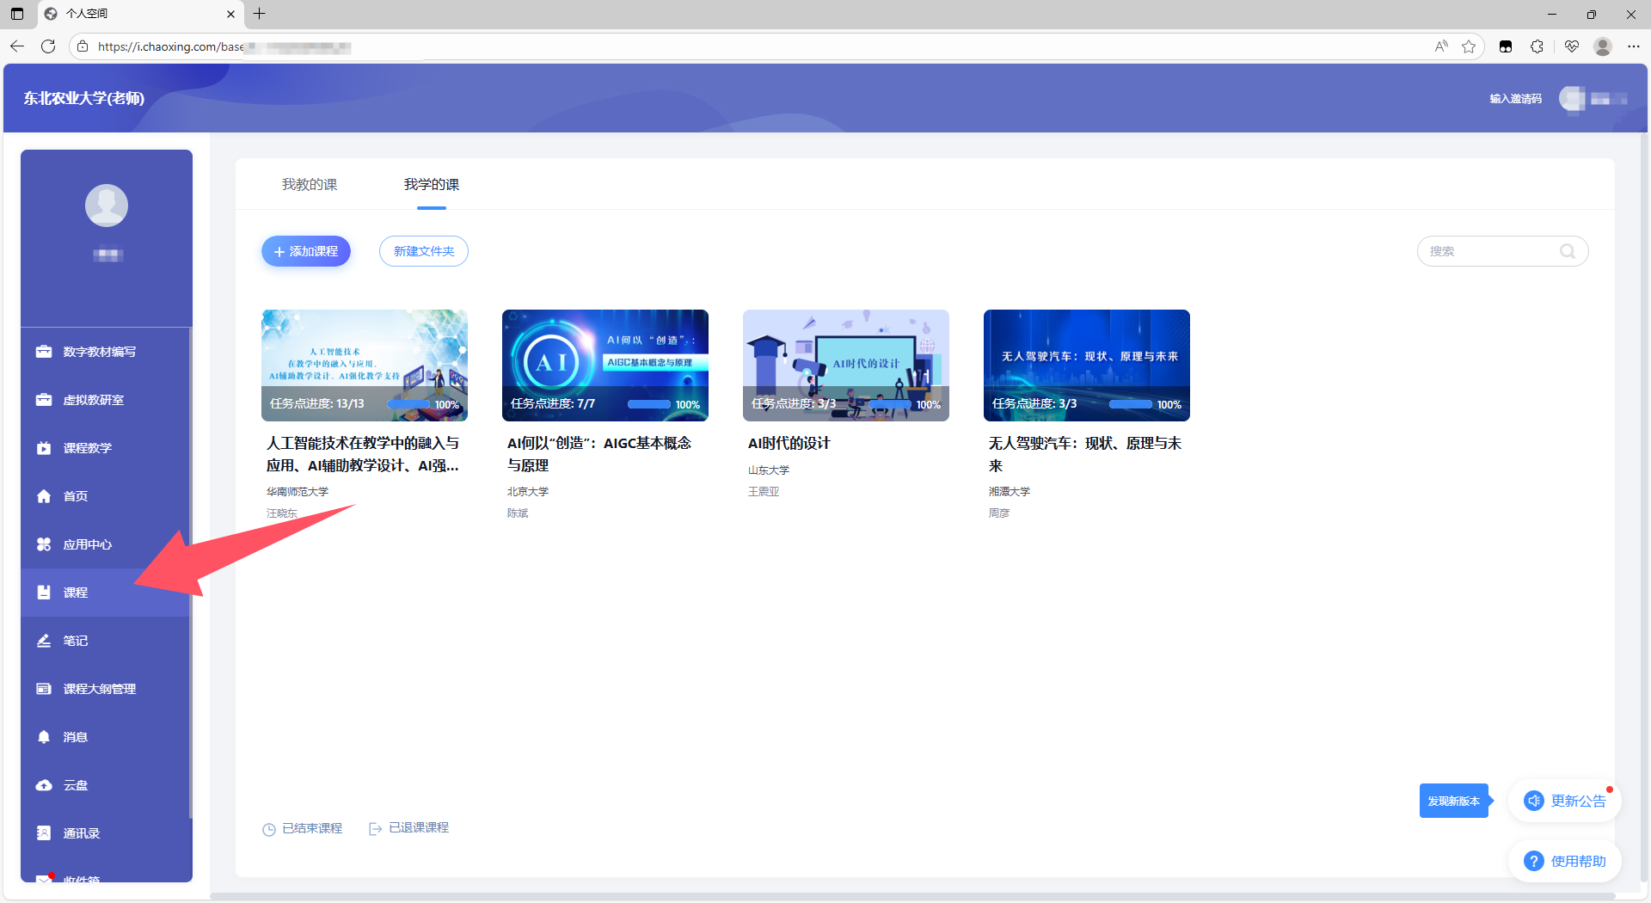Screen dimensions: 1651x903
Task: Add page to browser favorites star
Action: click(x=1469, y=46)
